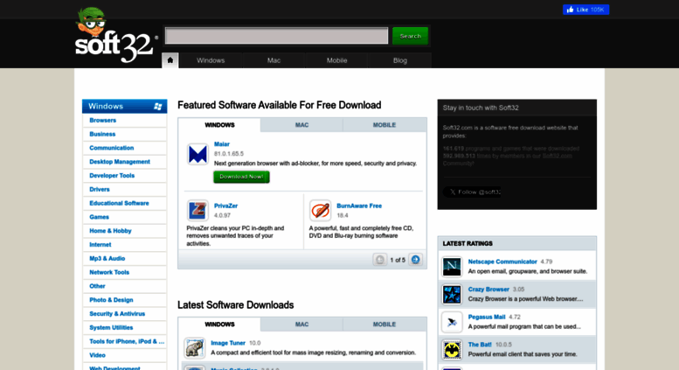679x370 pixels.
Task: Click the Windows flag icon in sidebar header
Action: pyautogui.click(x=157, y=106)
